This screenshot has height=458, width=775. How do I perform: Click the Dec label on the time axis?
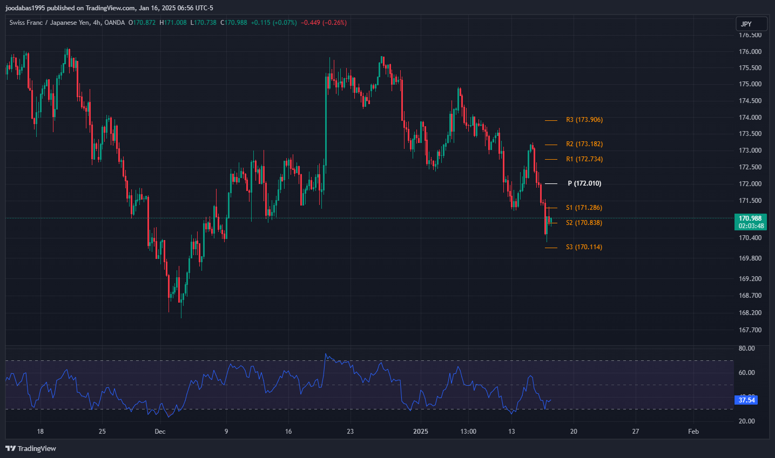tap(160, 432)
